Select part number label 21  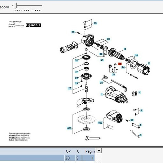coord(102,60)
